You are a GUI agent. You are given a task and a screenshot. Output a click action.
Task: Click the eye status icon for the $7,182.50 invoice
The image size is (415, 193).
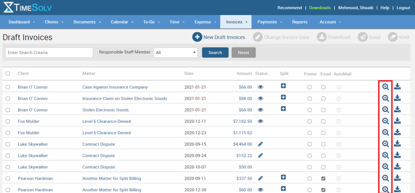pyautogui.click(x=261, y=121)
